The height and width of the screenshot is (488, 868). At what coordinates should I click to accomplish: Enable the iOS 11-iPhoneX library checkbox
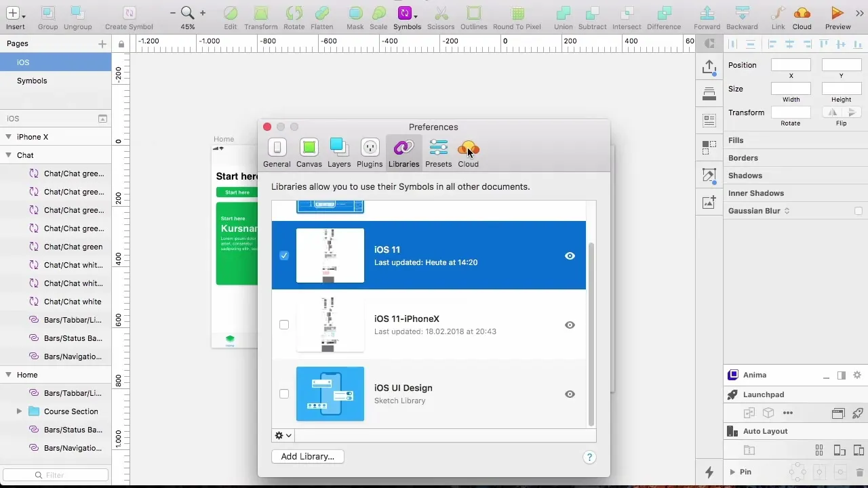284,325
